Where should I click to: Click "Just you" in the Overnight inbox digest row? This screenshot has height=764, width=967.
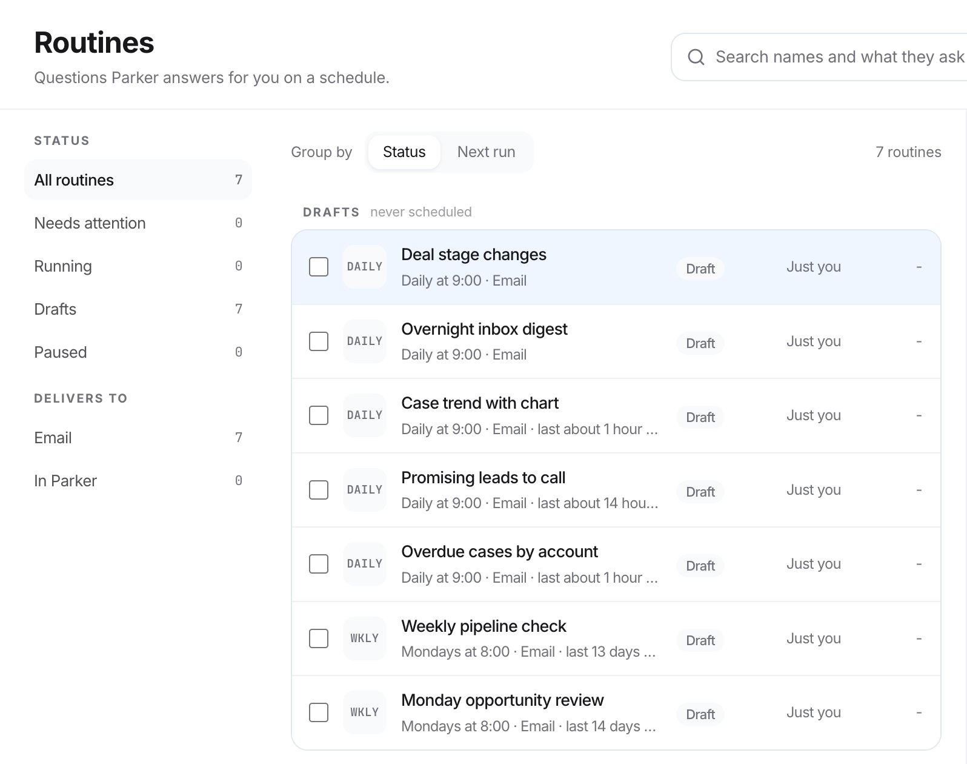click(x=813, y=341)
